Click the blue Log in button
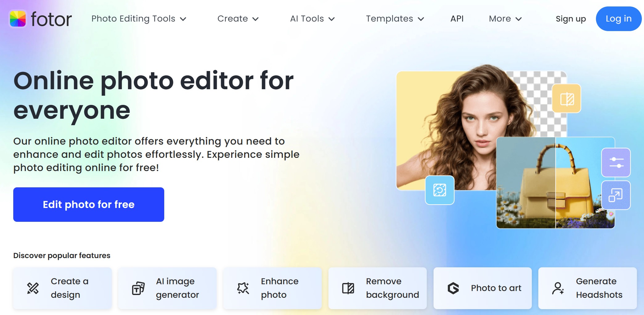Image resolution: width=644 pixels, height=315 pixels. [x=618, y=19]
